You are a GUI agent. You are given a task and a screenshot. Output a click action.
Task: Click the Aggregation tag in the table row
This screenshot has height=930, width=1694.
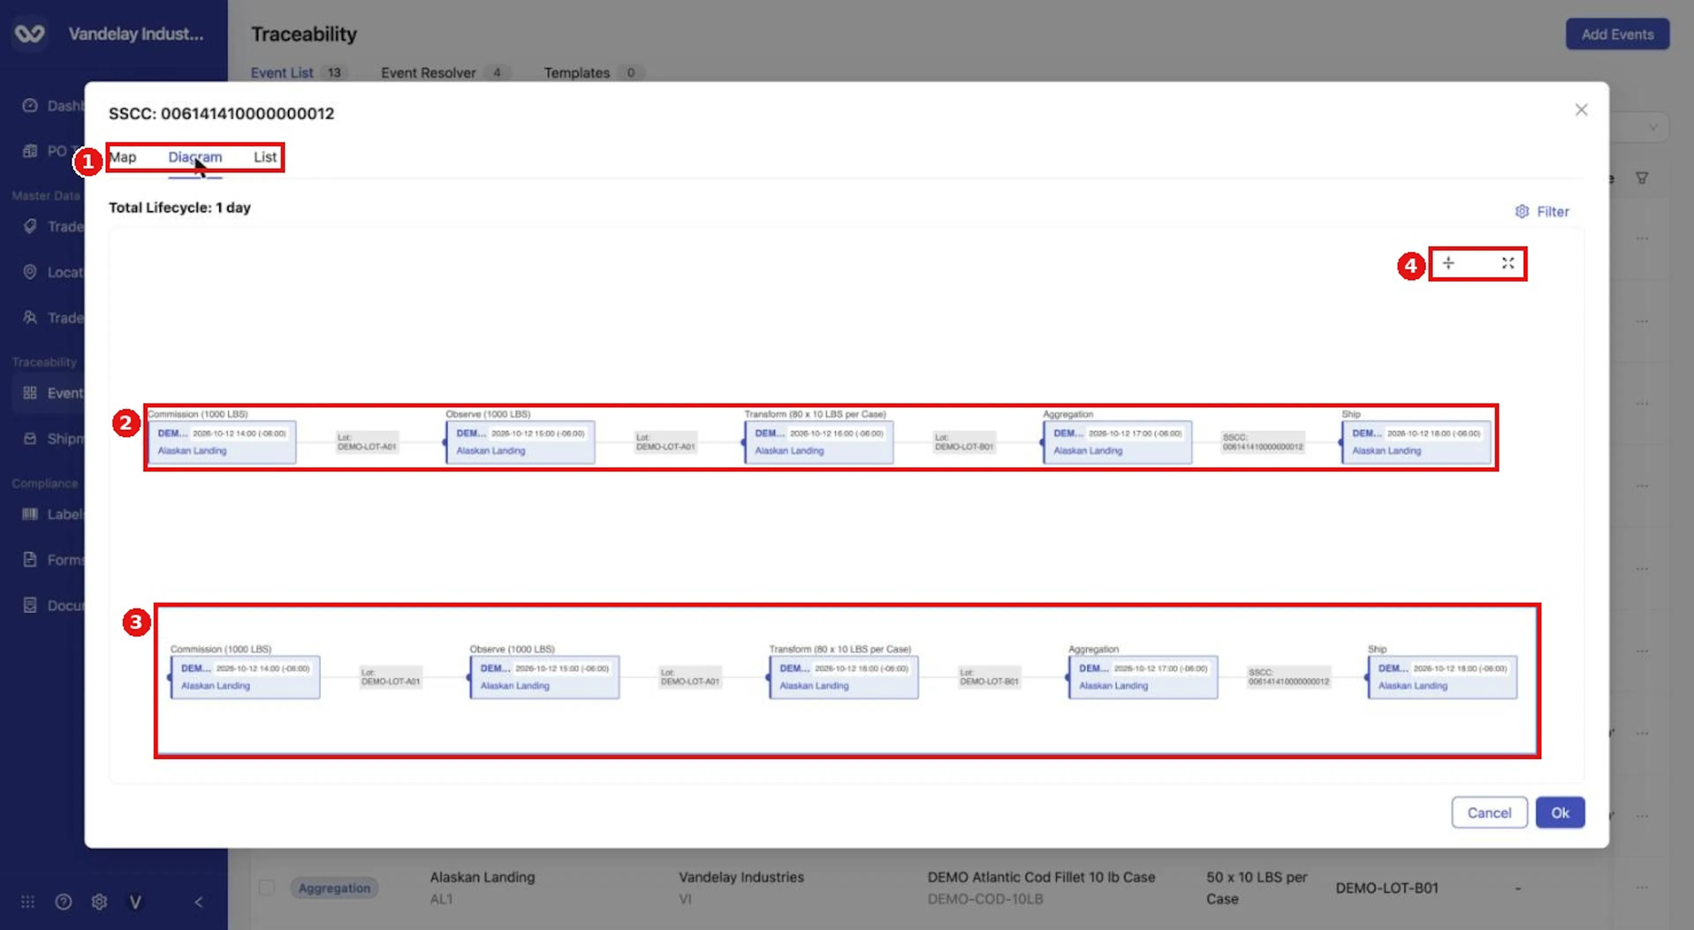(334, 888)
